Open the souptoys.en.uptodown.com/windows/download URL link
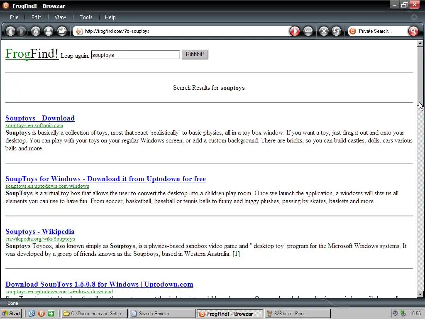The width and height of the screenshot is (425, 319). (59, 292)
